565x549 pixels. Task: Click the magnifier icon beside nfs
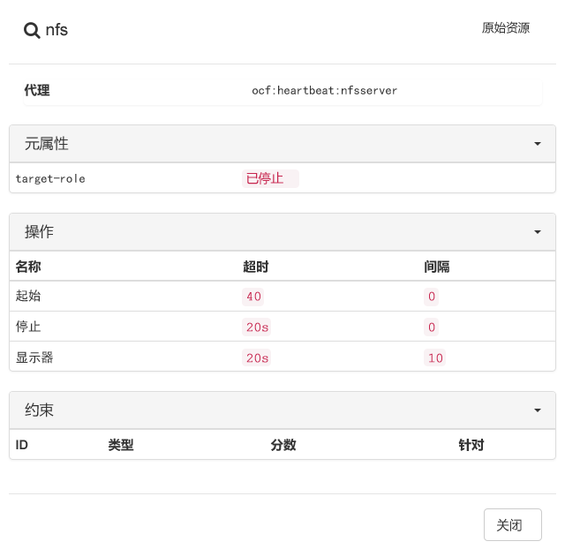tap(32, 30)
